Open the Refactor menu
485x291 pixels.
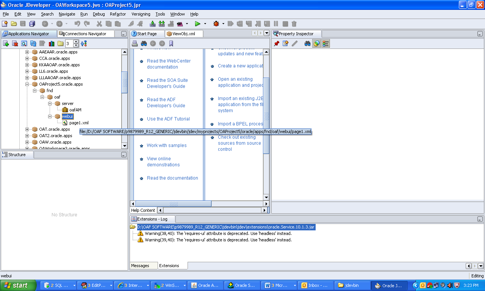pos(118,14)
